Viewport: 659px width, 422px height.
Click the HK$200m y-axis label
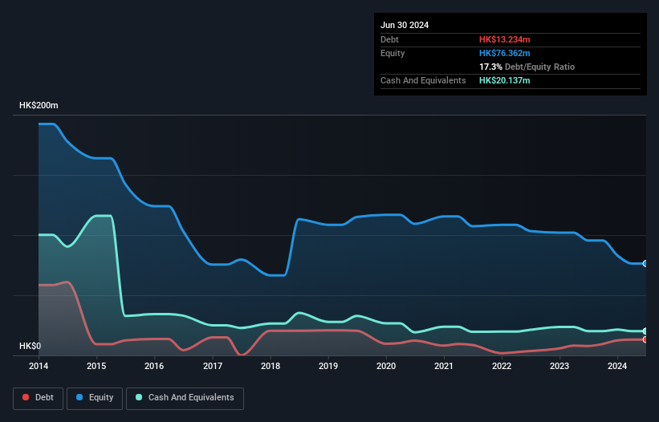pyautogui.click(x=39, y=106)
